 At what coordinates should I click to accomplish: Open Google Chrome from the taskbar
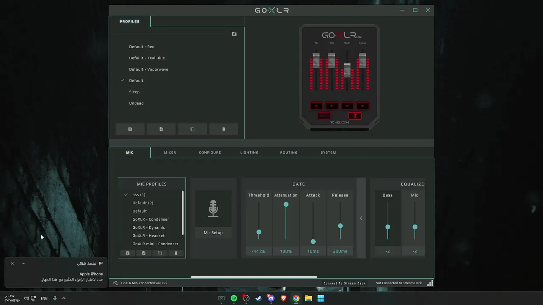(296, 298)
